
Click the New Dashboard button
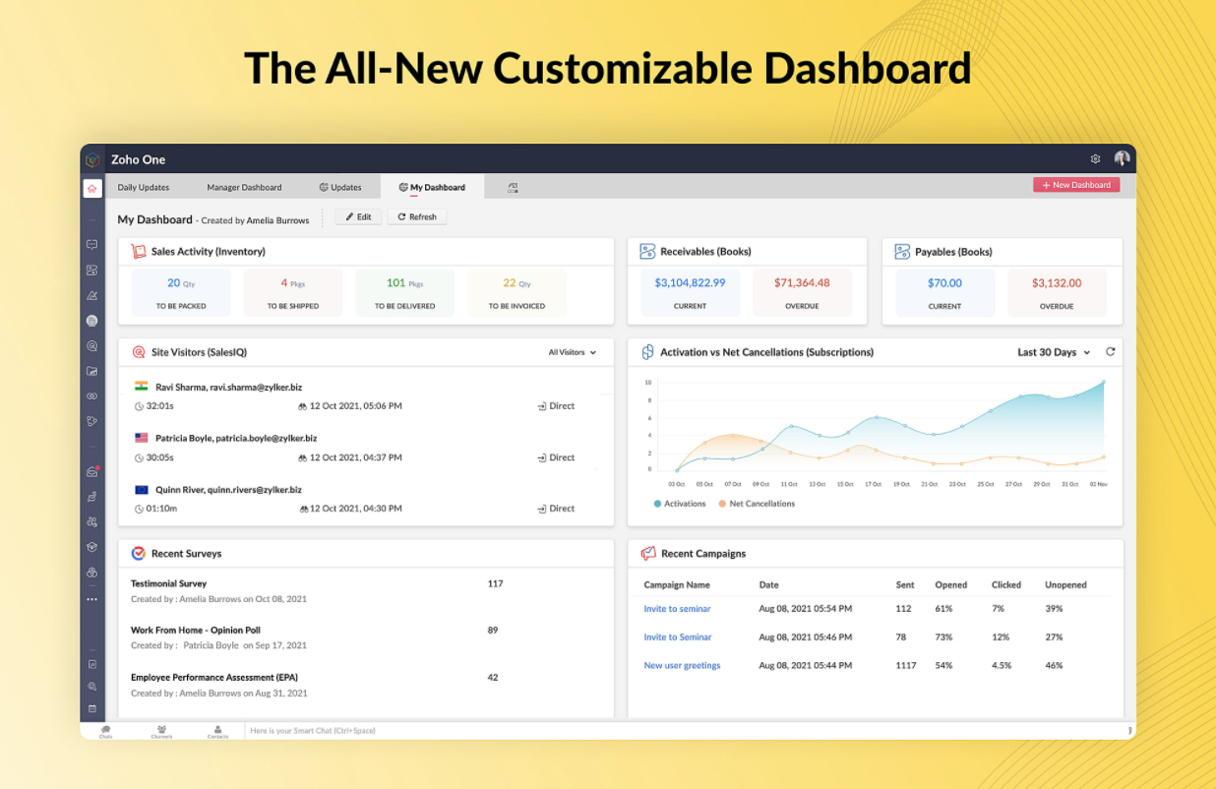point(1076,185)
